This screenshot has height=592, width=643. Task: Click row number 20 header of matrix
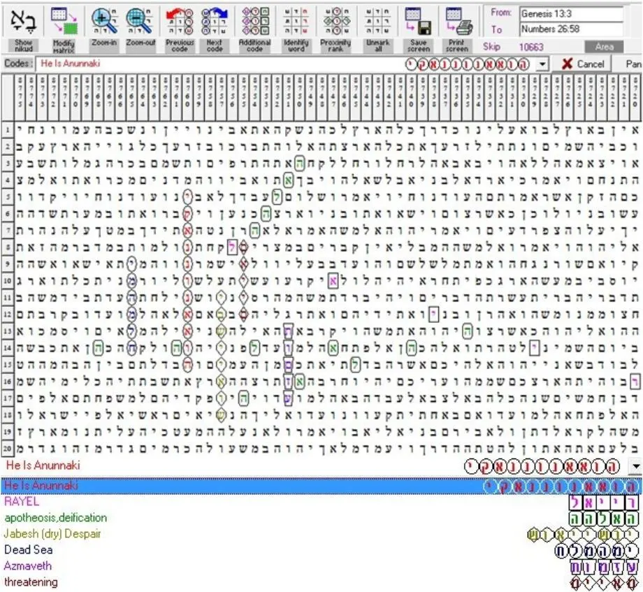pos(8,448)
